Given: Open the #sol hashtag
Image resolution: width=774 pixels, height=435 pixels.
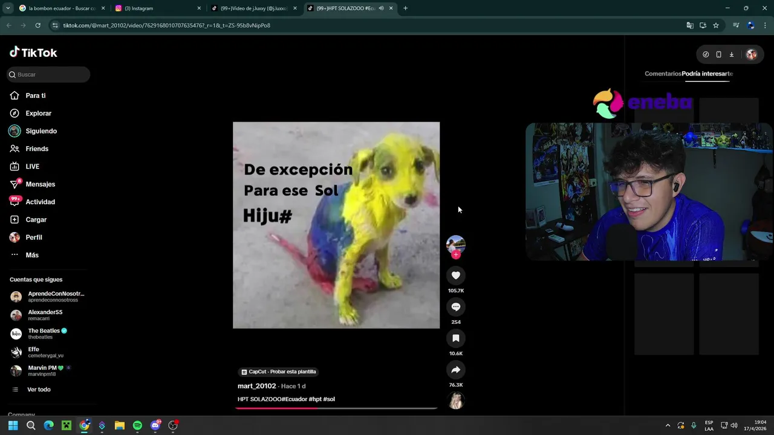Looking at the screenshot, I should pos(329,399).
